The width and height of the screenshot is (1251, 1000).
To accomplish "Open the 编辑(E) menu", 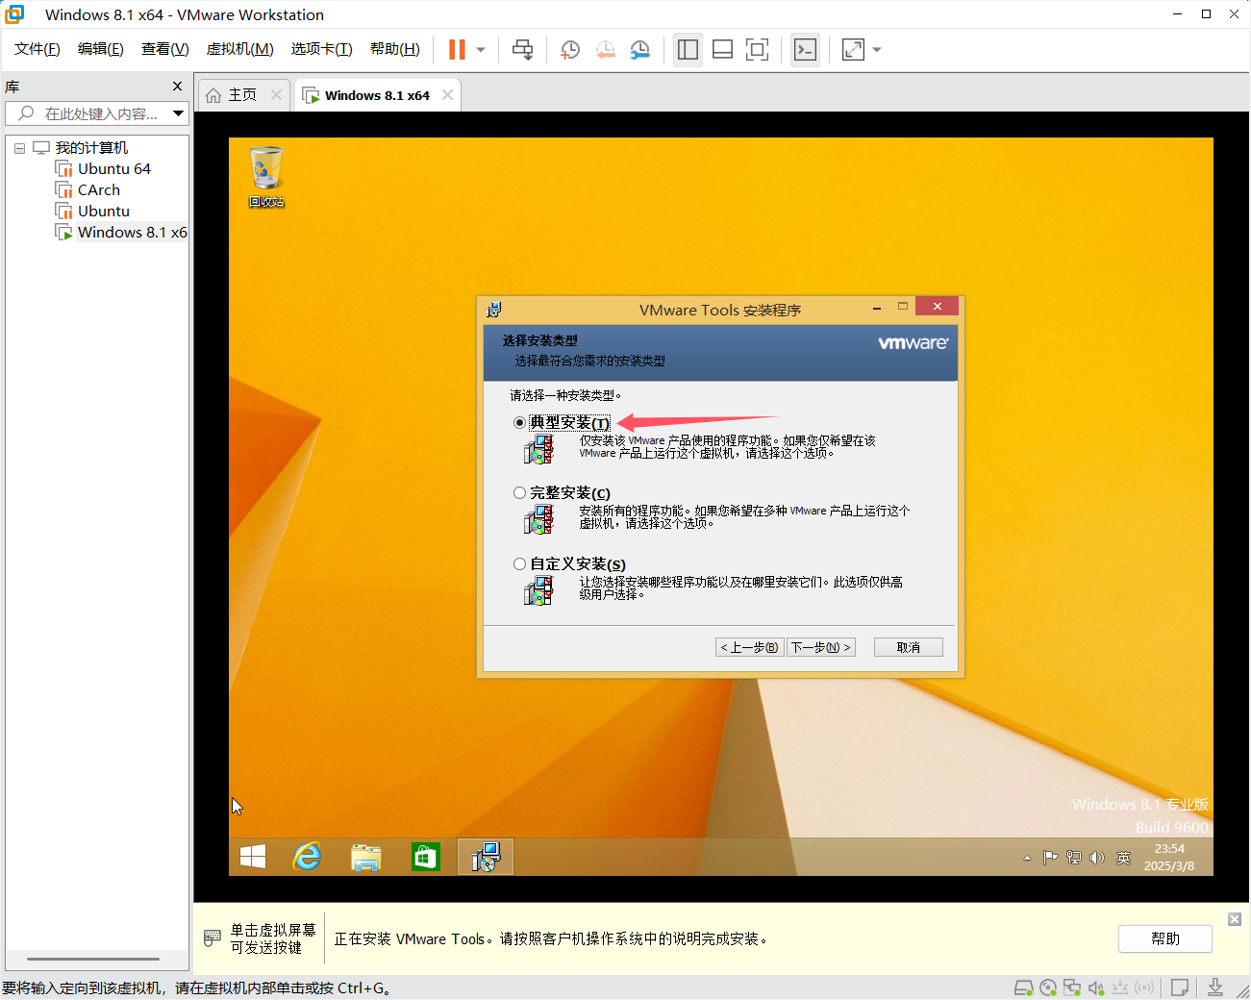I will pyautogui.click(x=101, y=49).
